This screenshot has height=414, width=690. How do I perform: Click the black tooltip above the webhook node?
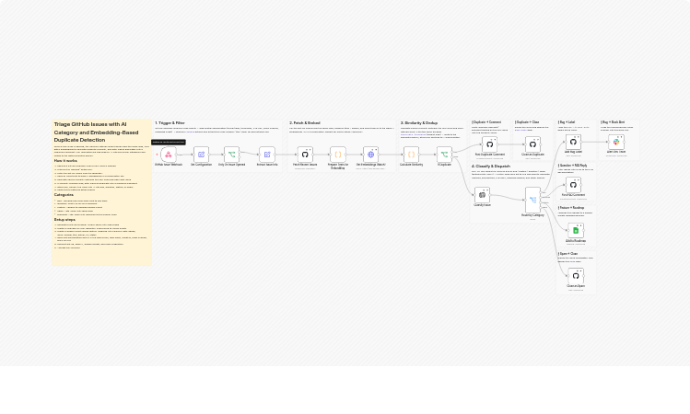(169, 142)
